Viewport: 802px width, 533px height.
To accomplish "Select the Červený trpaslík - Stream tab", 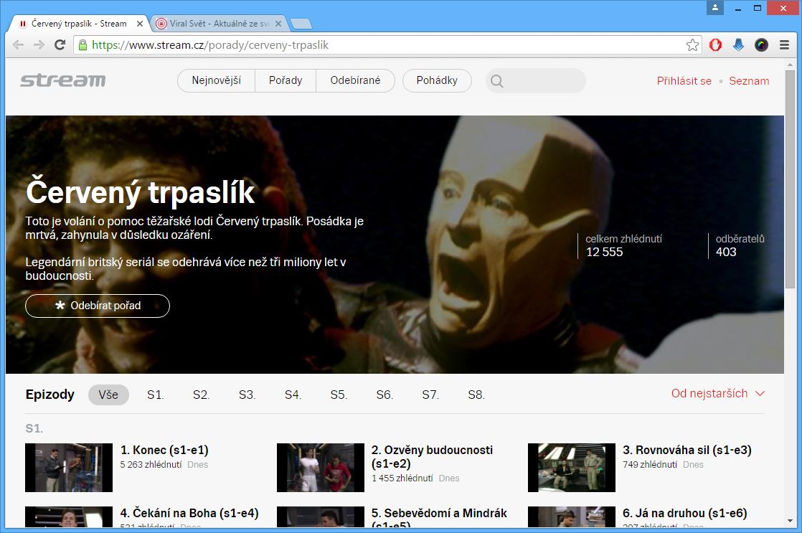I will click(80, 24).
